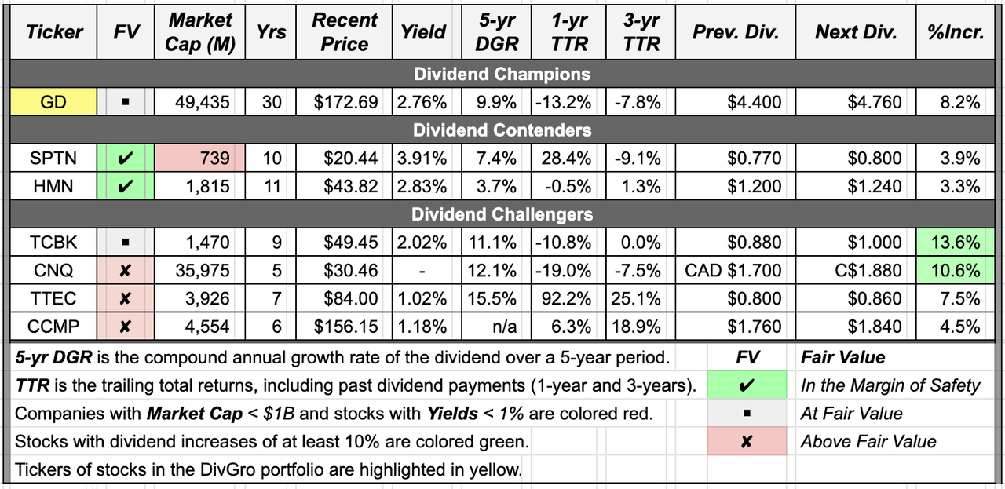Click the Dividend Champions section header
The height and width of the screenshot is (489, 1005).
[502, 75]
